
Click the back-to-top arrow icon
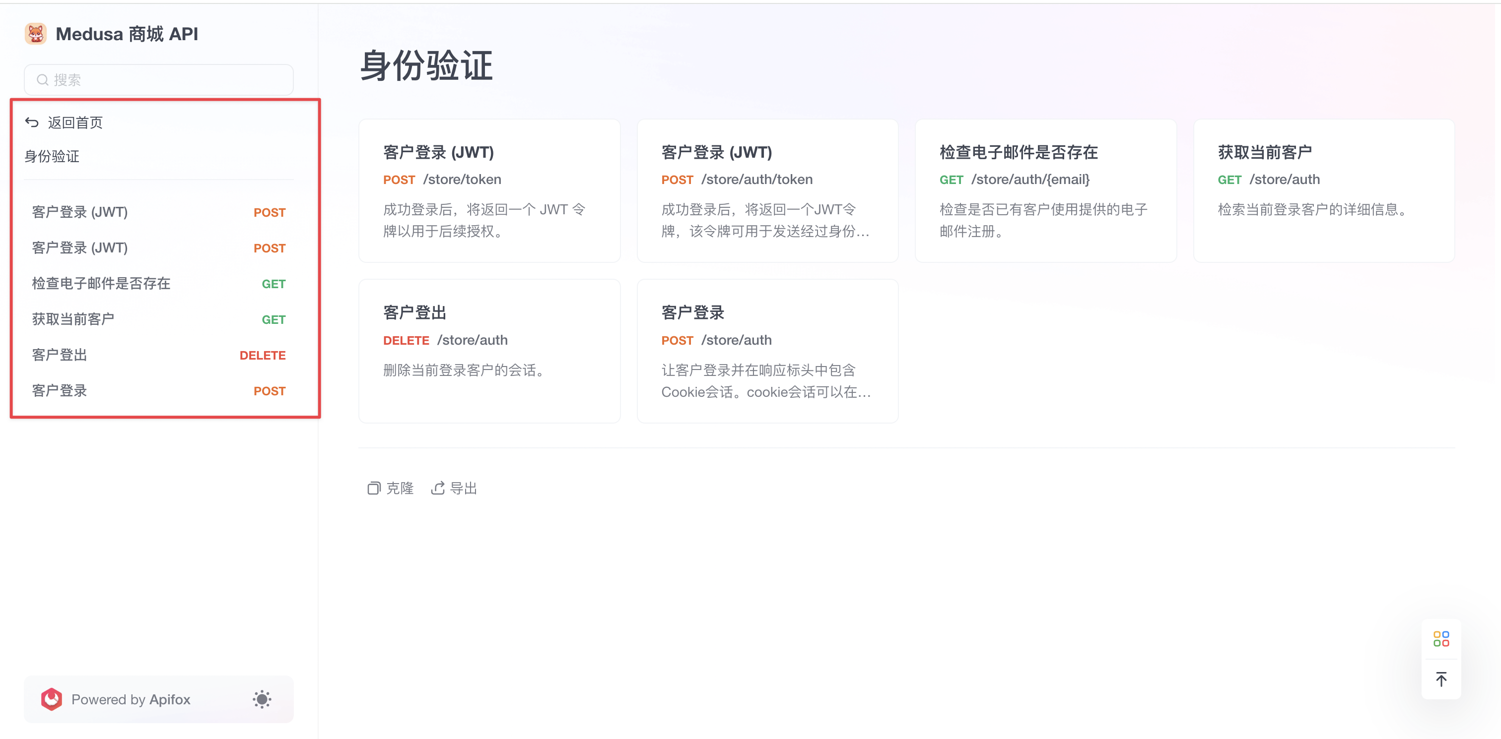1441,678
